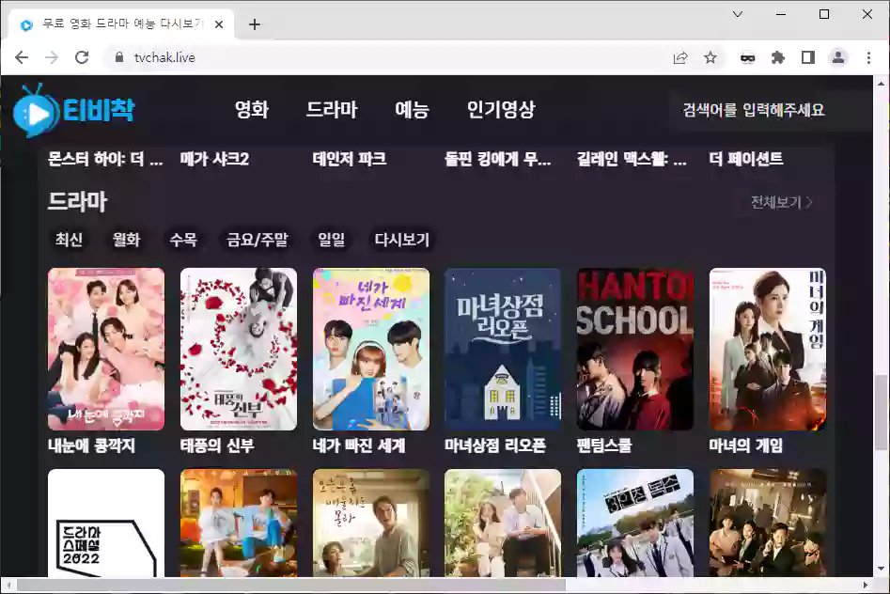Click 마녀상점 리오픈 title text
This screenshot has width=890, height=594.
point(495,445)
